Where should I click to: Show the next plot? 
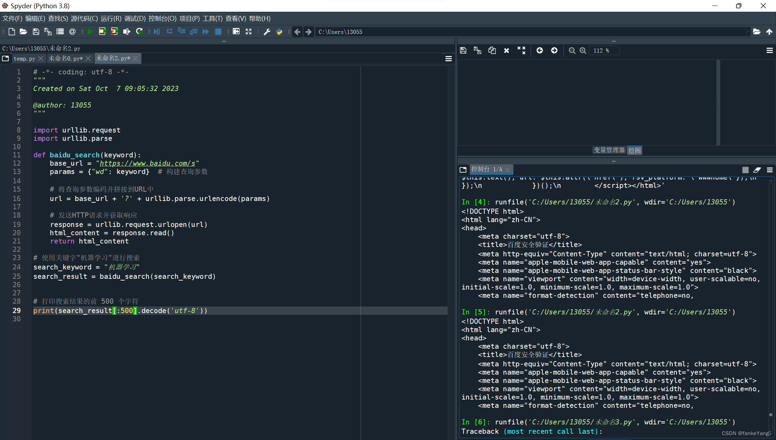coord(554,51)
